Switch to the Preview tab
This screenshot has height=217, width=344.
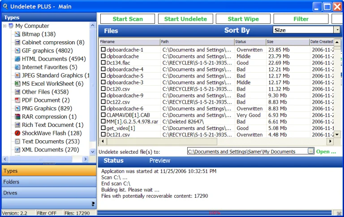(x=160, y=161)
